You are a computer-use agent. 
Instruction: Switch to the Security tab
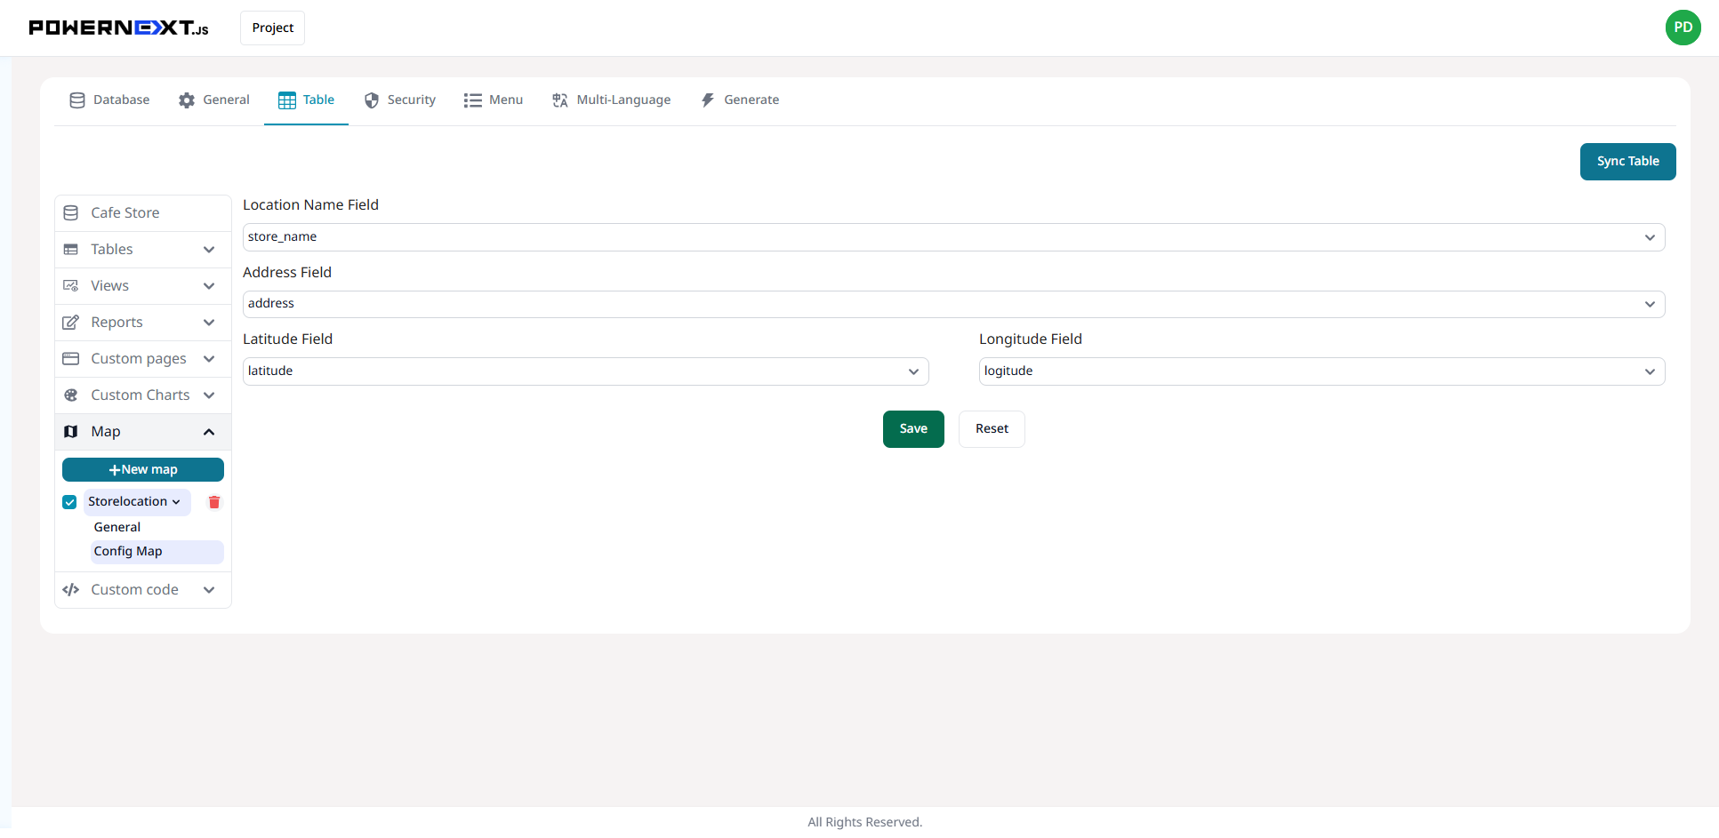click(399, 100)
